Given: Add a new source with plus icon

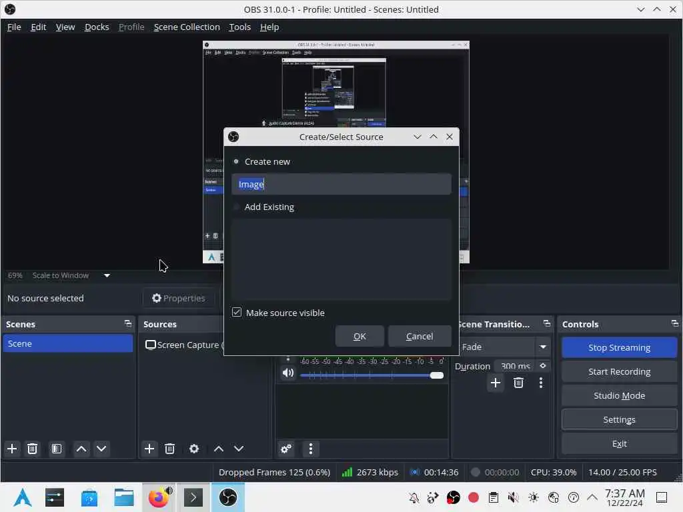Looking at the screenshot, I should coord(149,449).
